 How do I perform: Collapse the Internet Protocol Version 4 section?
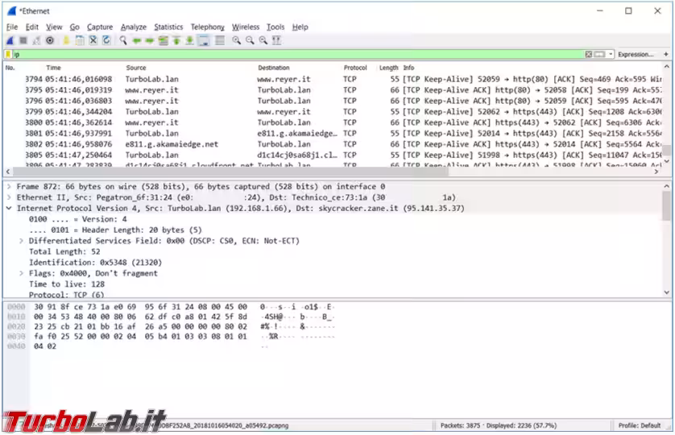click(x=9, y=208)
